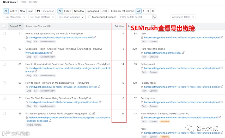Tick the select-all checkbox in table header
Viewport: 225px width, 138px height.
click(x=4, y=26)
